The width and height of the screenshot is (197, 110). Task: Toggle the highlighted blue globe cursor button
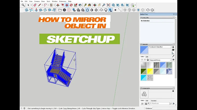tap(110, 10)
